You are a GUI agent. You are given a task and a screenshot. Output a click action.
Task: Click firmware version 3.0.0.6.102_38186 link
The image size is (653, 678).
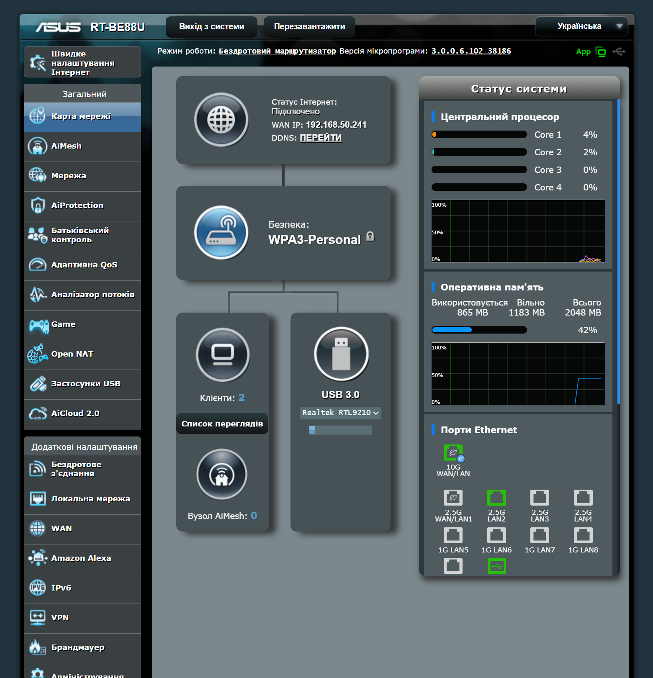(x=471, y=51)
